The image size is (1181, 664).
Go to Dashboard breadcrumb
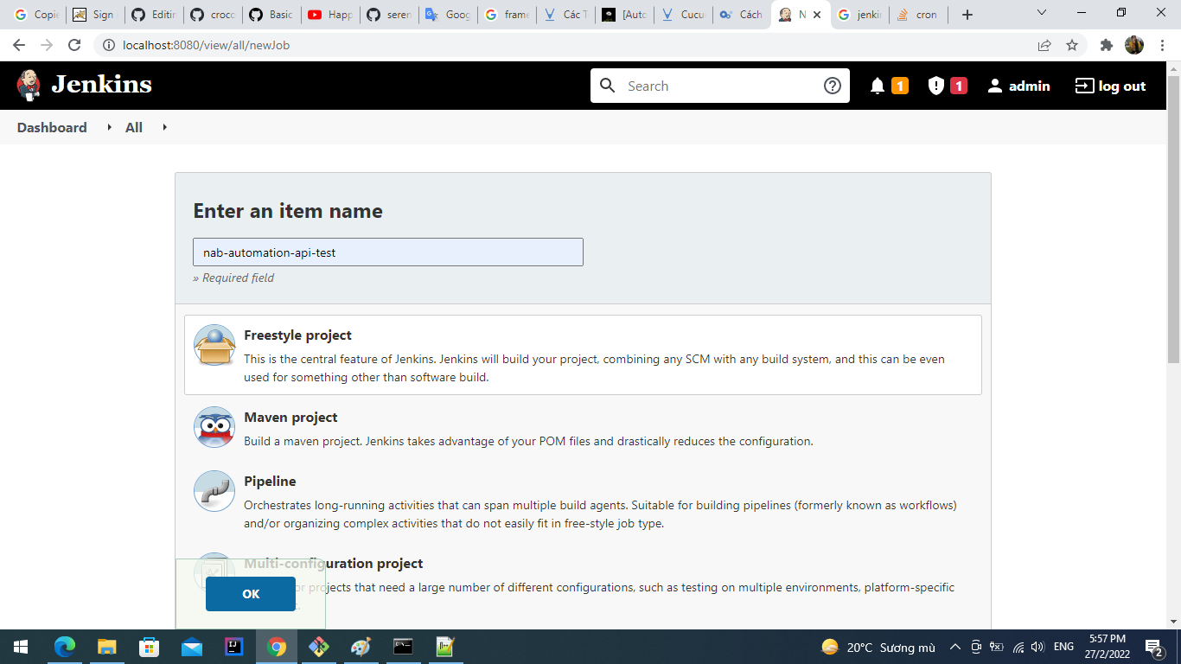(52, 127)
